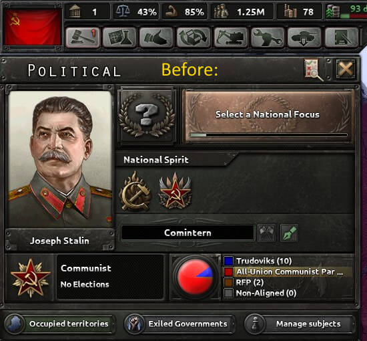Click the crossed axes faction icon
The image size is (367, 341).
pos(267,233)
